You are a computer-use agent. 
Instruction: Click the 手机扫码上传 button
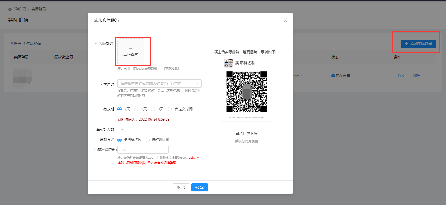coord(246,134)
